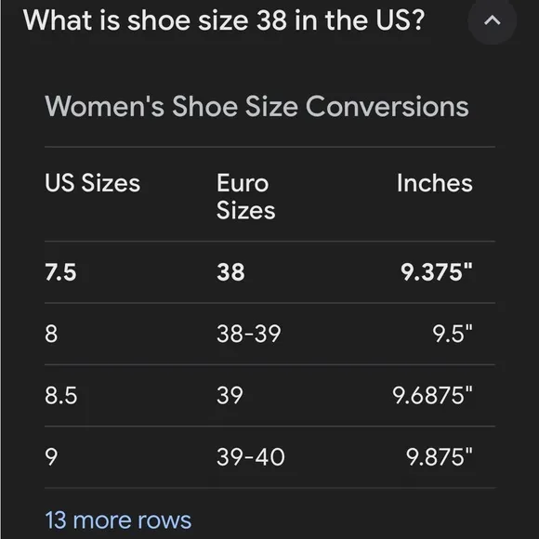Click the Women's Shoe Size Conversions heading
This screenshot has height=539, width=539.
coord(256,107)
